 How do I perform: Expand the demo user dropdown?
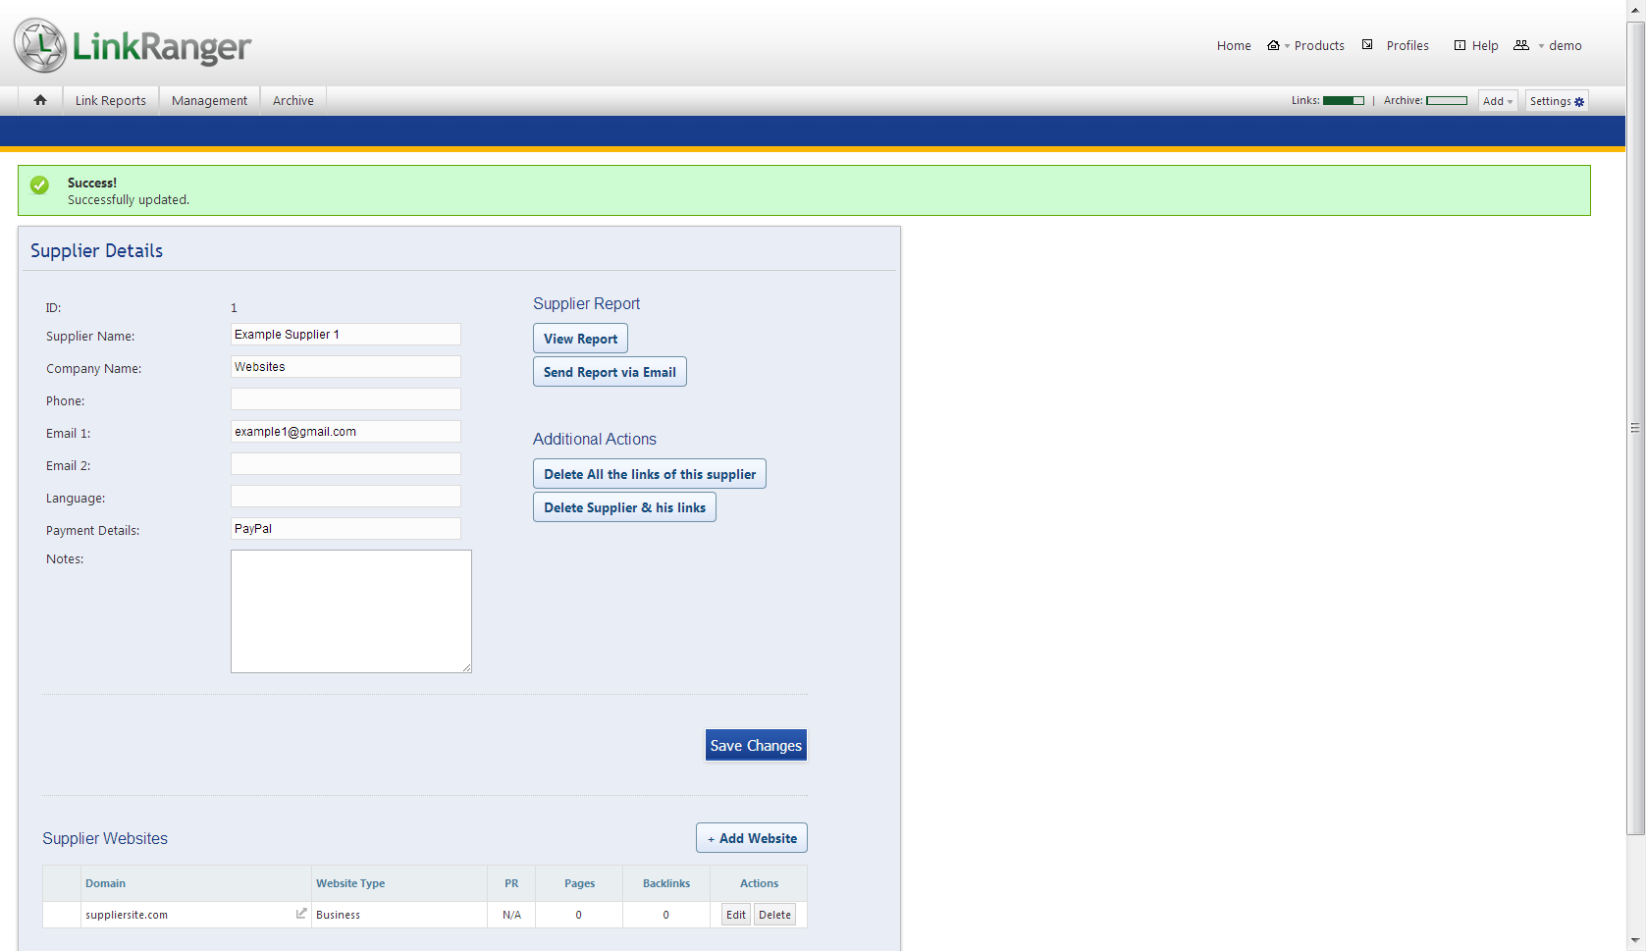[1560, 46]
